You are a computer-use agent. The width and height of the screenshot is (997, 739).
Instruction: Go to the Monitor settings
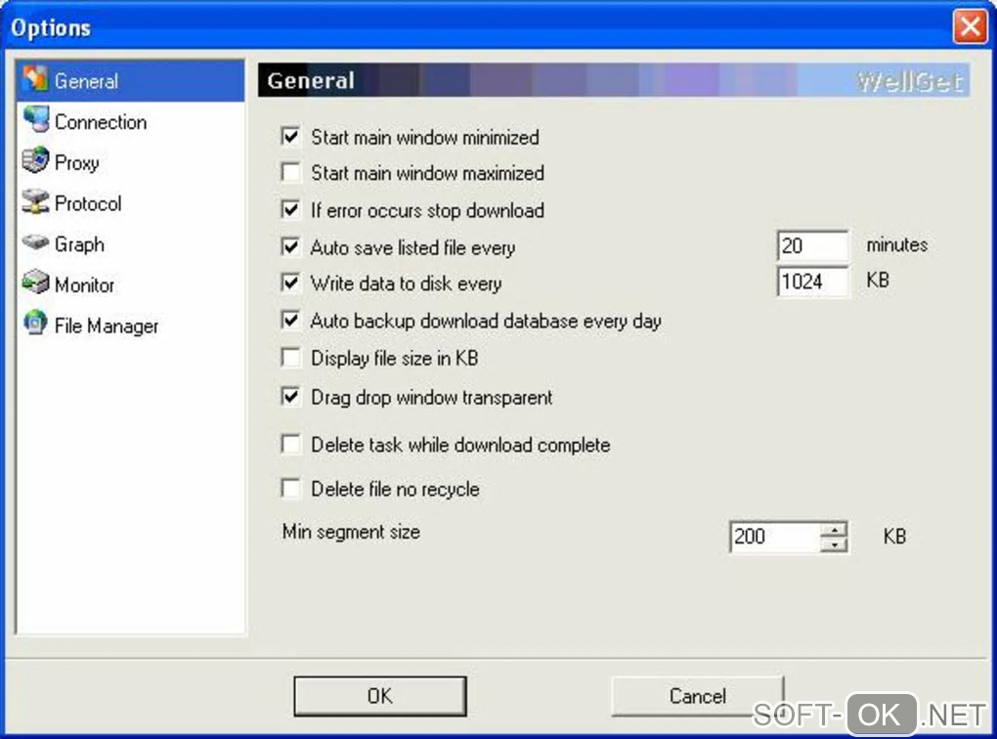tap(84, 284)
